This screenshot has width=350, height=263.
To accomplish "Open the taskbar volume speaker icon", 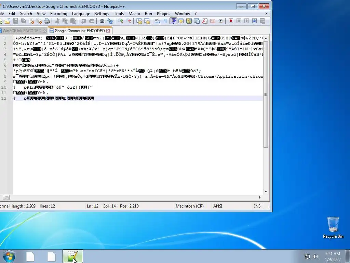I will 315,256.
